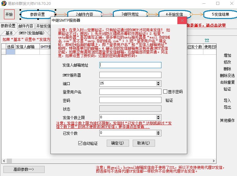Switch to the 邮件内容 tab
The image size is (237, 176).
pyautogui.click(x=26, y=26)
